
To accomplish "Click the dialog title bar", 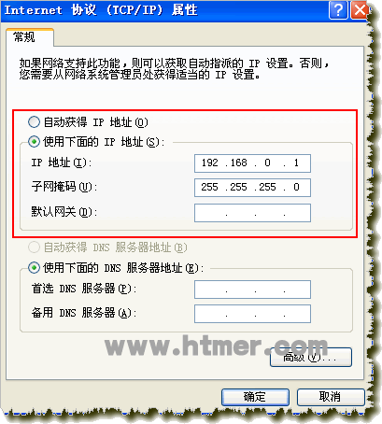I will (x=165, y=10).
